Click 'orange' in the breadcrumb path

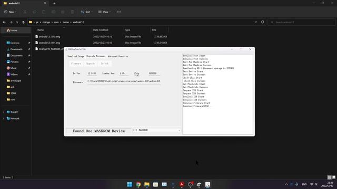[x=46, y=22]
